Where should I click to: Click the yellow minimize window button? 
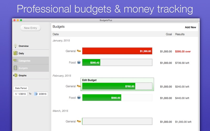coord(18,20)
